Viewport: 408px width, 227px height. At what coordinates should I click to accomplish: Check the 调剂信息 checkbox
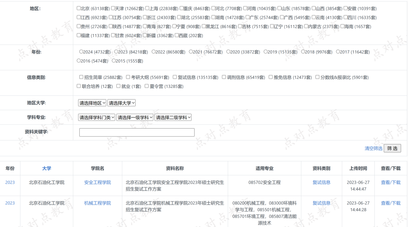coord(224,77)
